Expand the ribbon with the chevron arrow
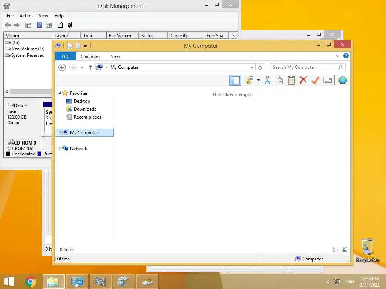 tap(337, 56)
